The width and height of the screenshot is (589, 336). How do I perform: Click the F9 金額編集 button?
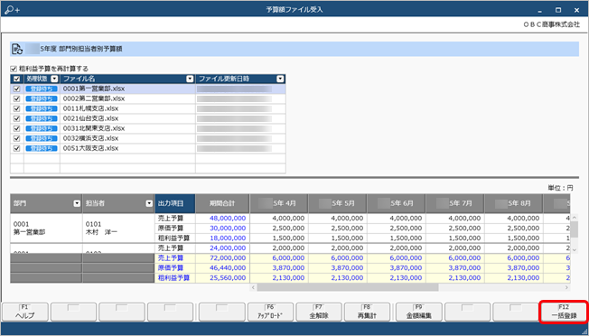[x=419, y=312]
